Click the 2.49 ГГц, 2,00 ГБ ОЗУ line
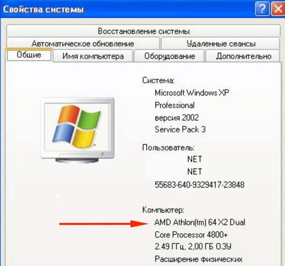Viewport: 285px width, 266px height. pyautogui.click(x=193, y=246)
